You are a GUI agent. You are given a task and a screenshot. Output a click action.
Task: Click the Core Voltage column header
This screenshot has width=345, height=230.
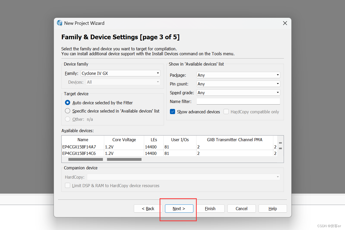[124, 140]
